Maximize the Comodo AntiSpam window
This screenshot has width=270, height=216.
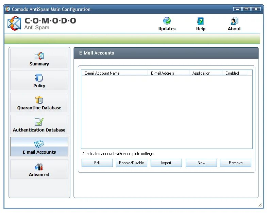(247, 9)
